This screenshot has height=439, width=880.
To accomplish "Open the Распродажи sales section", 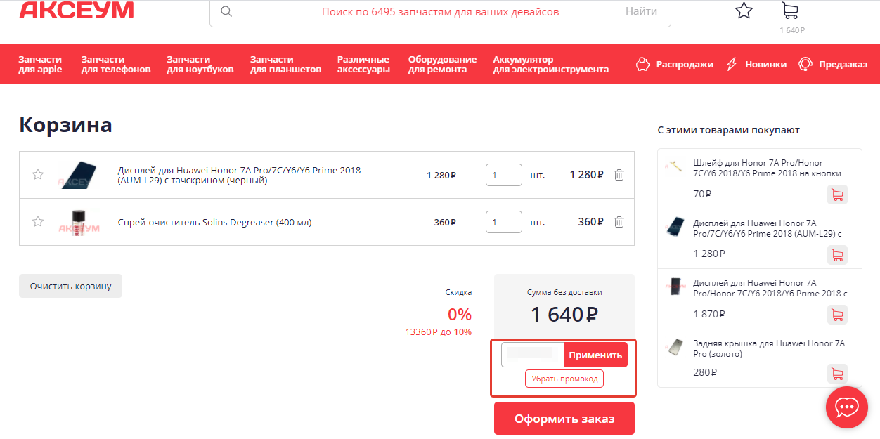I will click(x=675, y=64).
